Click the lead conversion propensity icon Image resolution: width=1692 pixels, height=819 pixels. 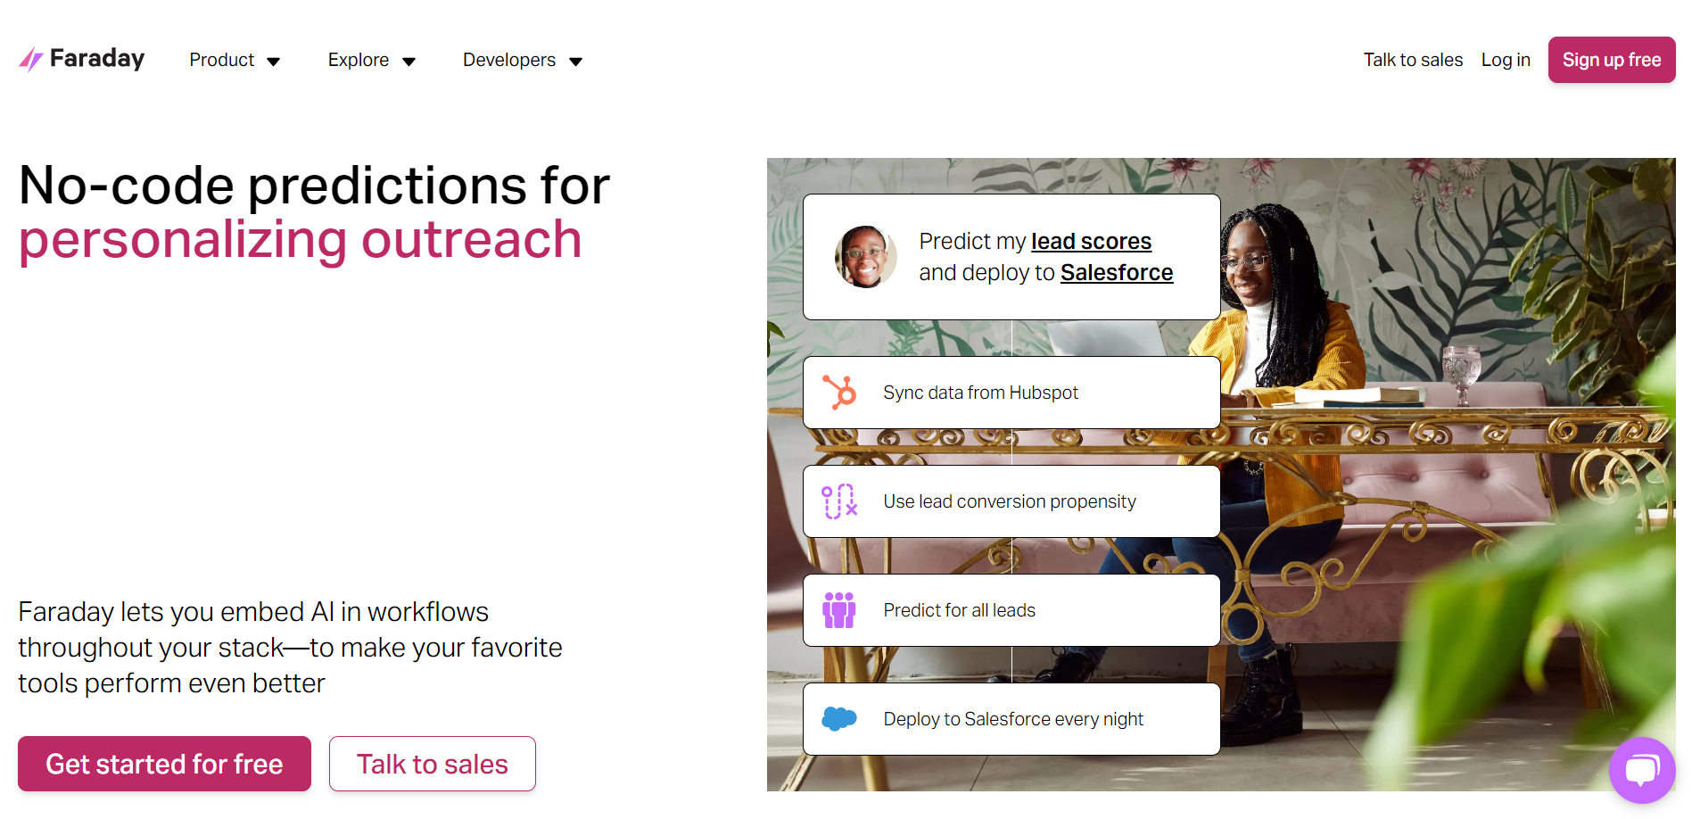tap(839, 501)
